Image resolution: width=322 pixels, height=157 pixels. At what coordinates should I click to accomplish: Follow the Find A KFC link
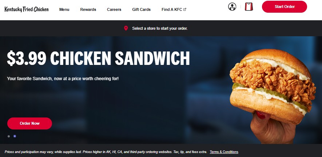172,9
